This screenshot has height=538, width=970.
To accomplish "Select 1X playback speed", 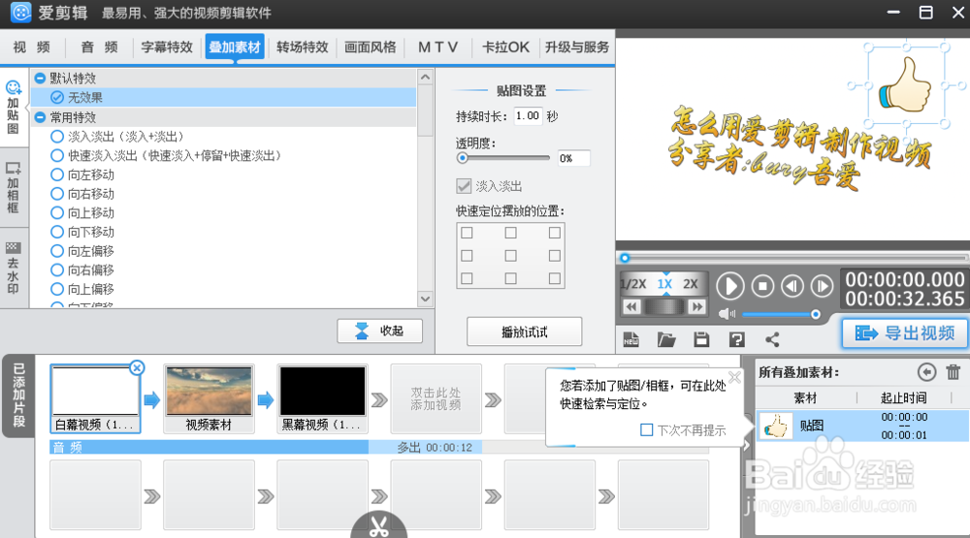I will point(664,284).
